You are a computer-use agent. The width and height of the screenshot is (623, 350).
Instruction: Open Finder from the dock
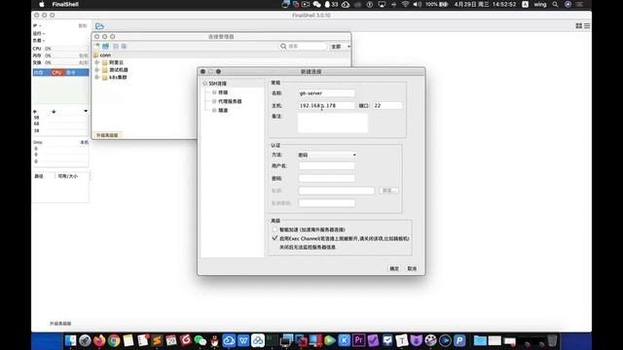[70, 340]
